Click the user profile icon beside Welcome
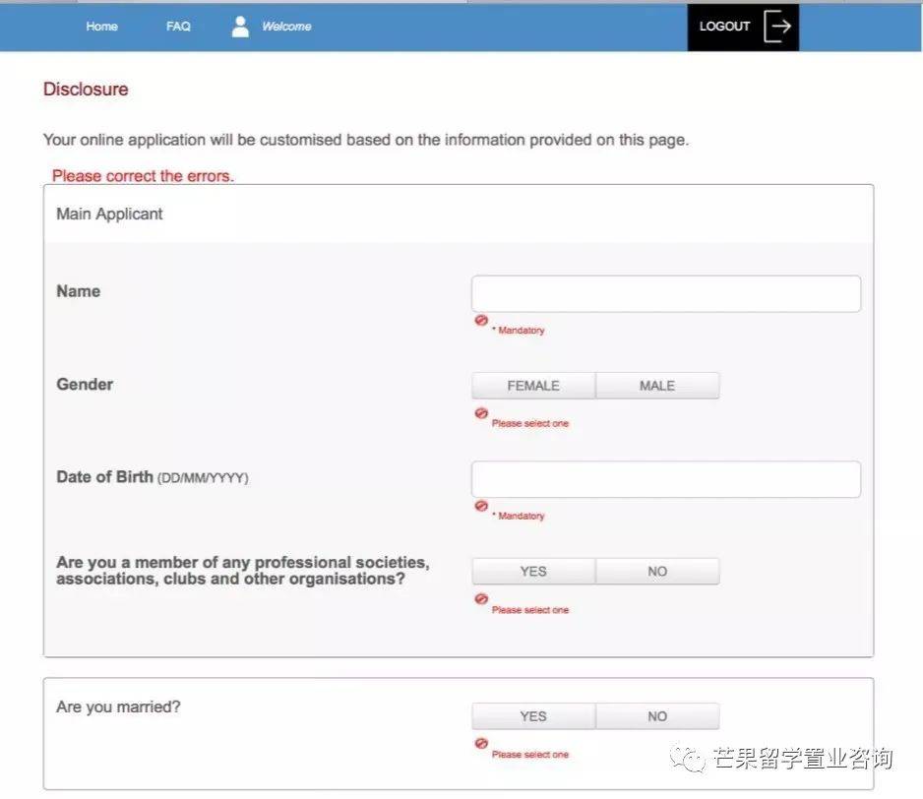The height and width of the screenshot is (799, 923). coord(240,27)
